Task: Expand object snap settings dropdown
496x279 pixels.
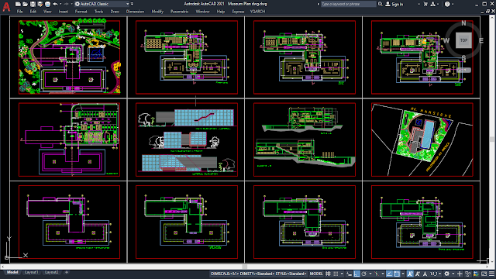Action: click(403, 274)
